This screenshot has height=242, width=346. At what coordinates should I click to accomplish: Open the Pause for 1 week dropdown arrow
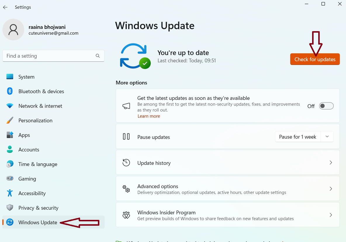(x=327, y=137)
